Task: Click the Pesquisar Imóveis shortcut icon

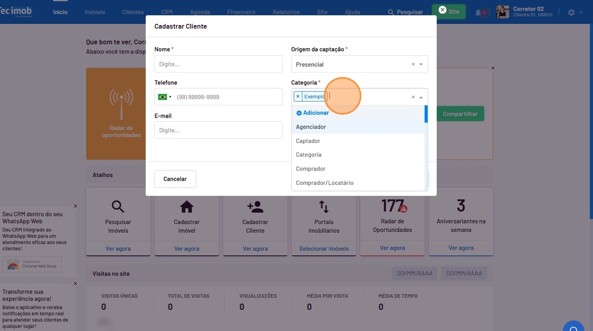Action: coord(118,207)
